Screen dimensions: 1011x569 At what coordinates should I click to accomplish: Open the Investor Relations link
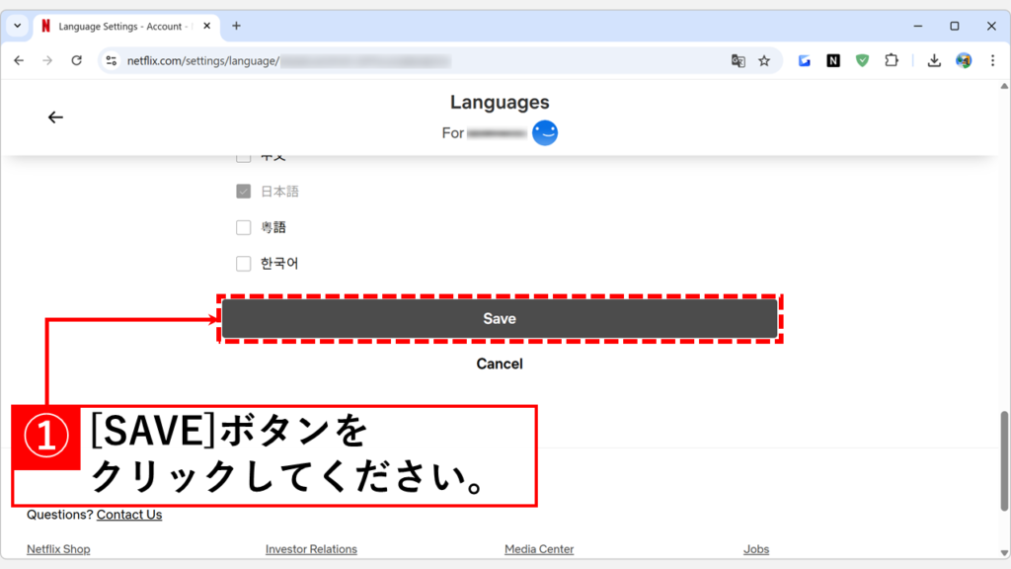click(311, 549)
